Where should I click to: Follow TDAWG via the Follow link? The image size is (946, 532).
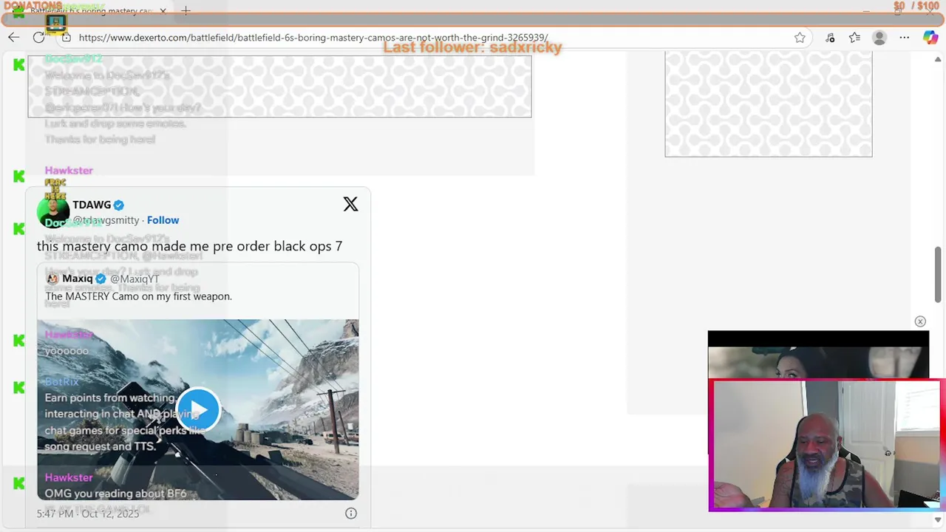pos(163,220)
